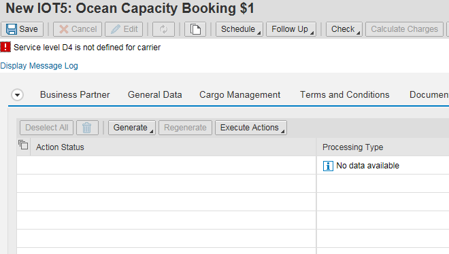This screenshot has height=254, width=449.
Task: Open the Generate dropdown menu
Action: coord(132,128)
